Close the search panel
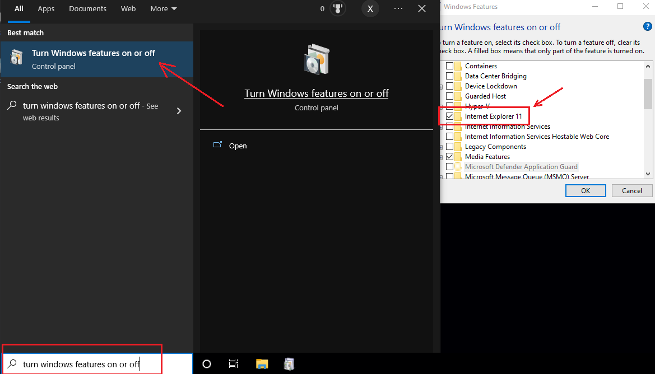Image resolution: width=655 pixels, height=374 pixels. [422, 8]
